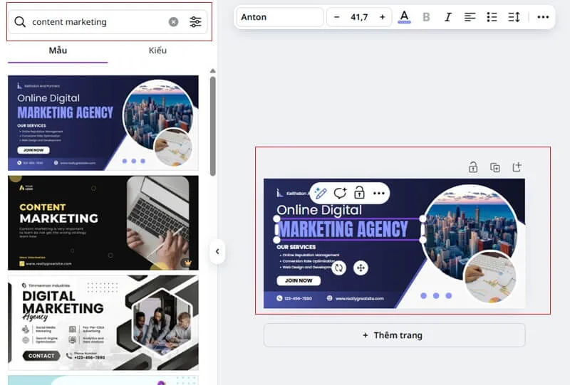Add a comment to the selected text

pos(341,194)
